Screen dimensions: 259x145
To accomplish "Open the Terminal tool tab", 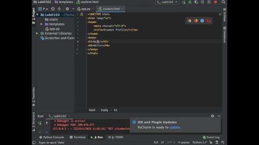I will pyautogui.click(x=78, y=137).
